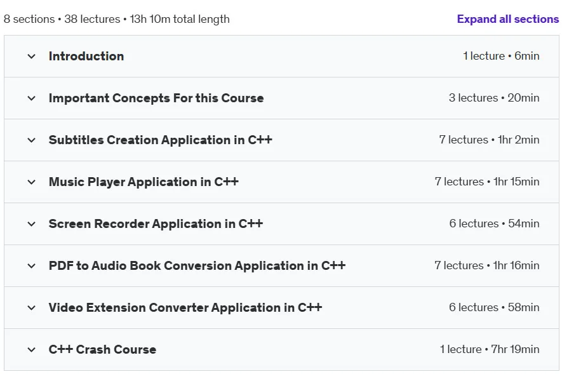Open C++ Crash Course section title
Screen dimensions: 562x374
click(x=102, y=350)
